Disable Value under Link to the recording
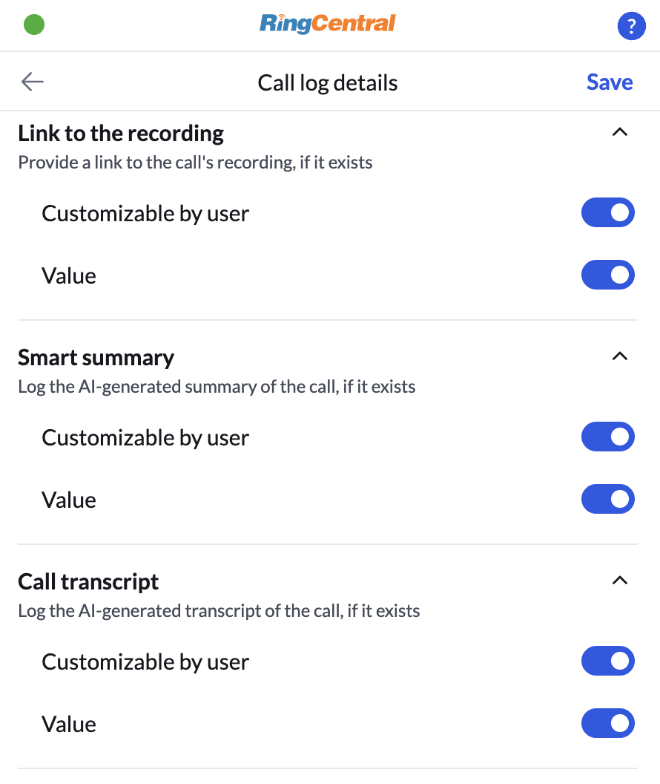660x784 pixels. [607, 275]
